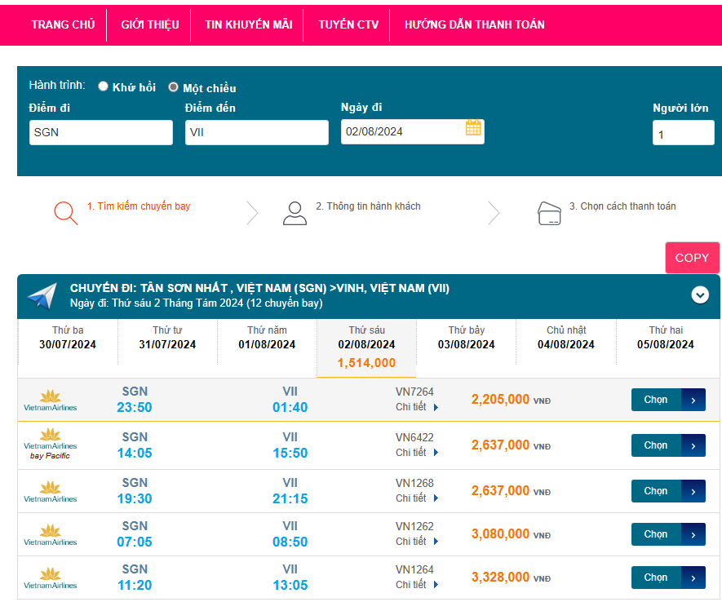The image size is (722, 602).
Task: Go to Hướng Dẫn Thanh Toán page
Action: click(474, 24)
